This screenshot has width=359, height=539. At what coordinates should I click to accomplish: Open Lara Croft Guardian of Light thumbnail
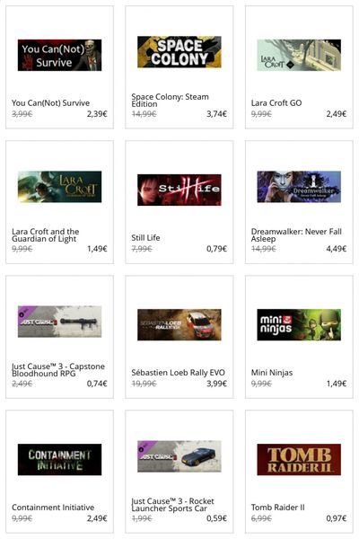(x=59, y=187)
